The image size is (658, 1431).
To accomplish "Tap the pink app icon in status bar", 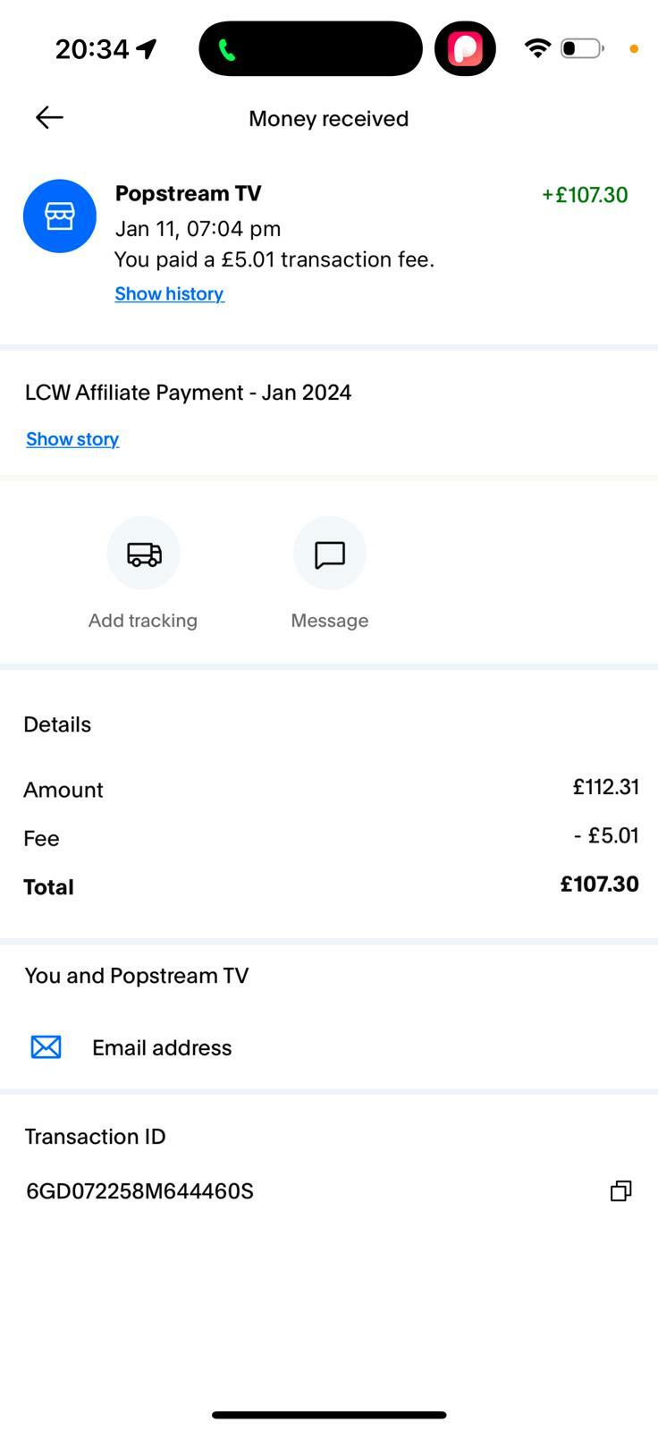I will [x=465, y=49].
